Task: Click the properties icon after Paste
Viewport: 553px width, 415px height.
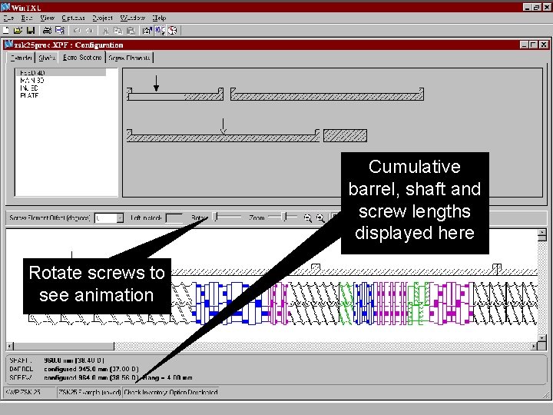Action: click(147, 31)
